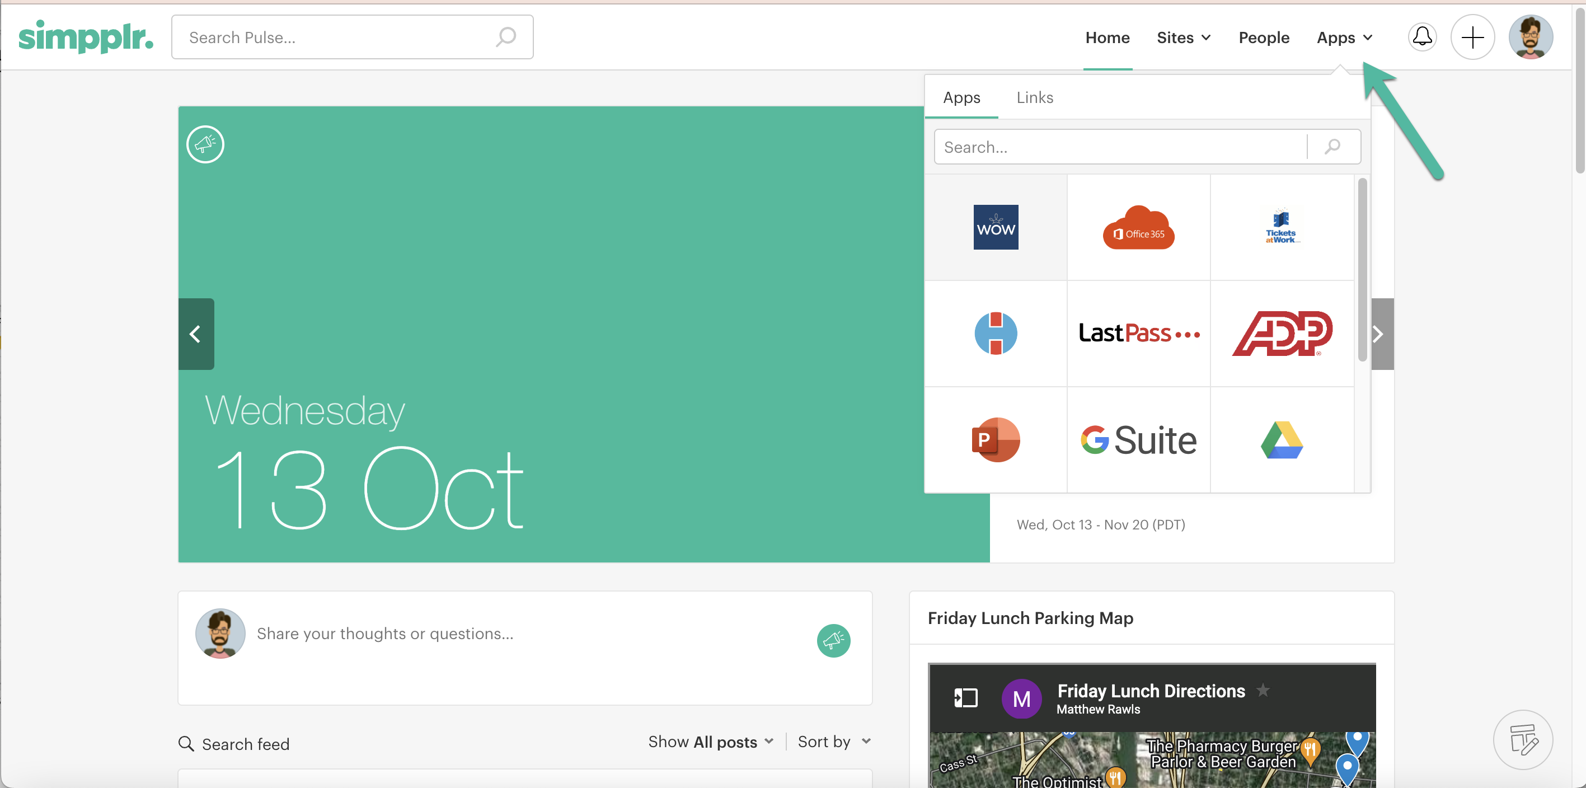1586x788 pixels.
Task: Launch the PowerPoint app
Action: pyautogui.click(x=996, y=439)
